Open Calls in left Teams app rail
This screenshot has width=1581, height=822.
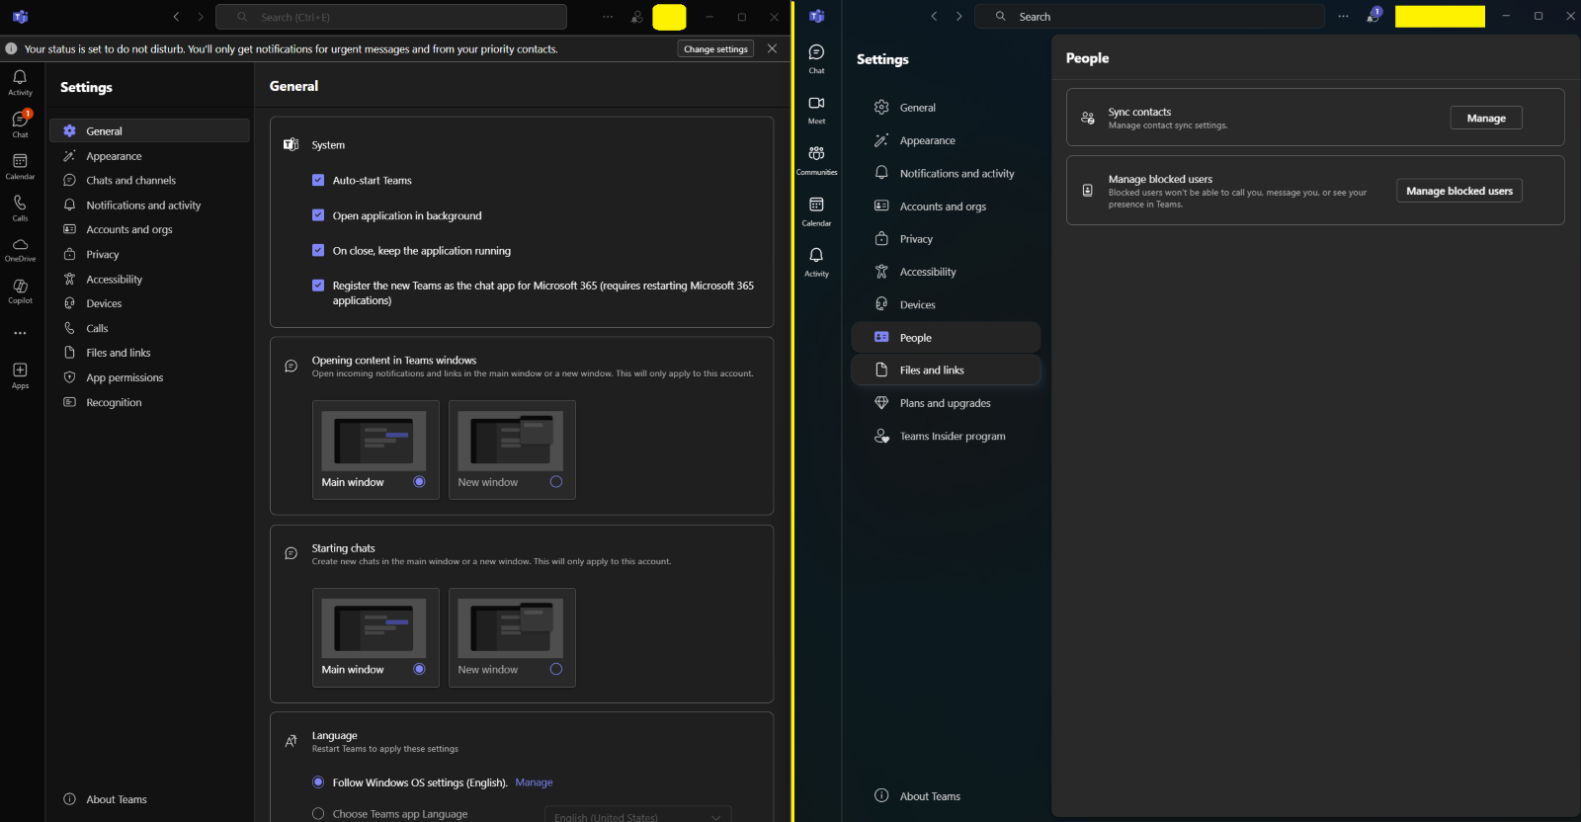click(20, 207)
